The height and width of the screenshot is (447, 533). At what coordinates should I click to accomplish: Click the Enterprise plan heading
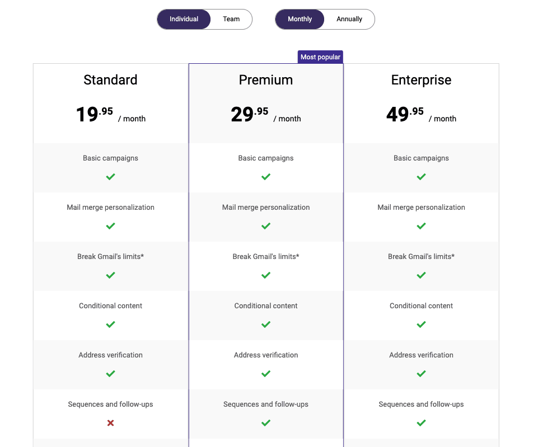(x=421, y=79)
